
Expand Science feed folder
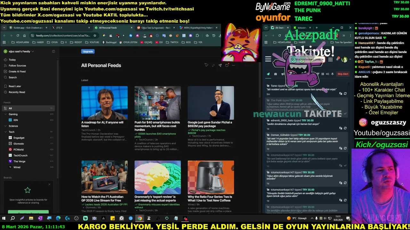(x=5, y=126)
